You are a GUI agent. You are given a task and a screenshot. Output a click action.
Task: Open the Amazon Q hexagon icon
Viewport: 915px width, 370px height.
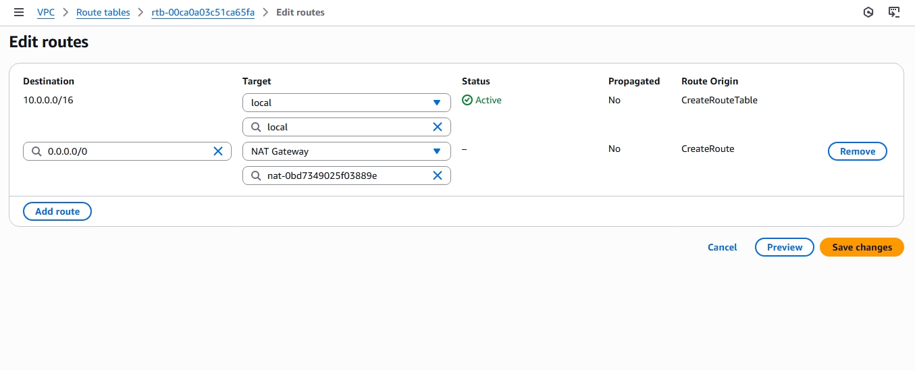868,12
